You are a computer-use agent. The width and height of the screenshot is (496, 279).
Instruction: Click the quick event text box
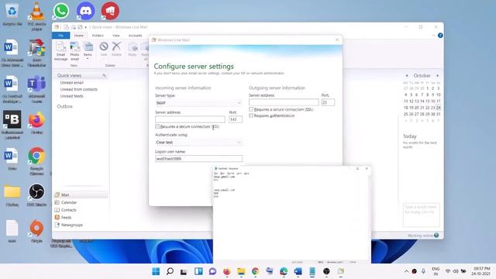click(421, 215)
